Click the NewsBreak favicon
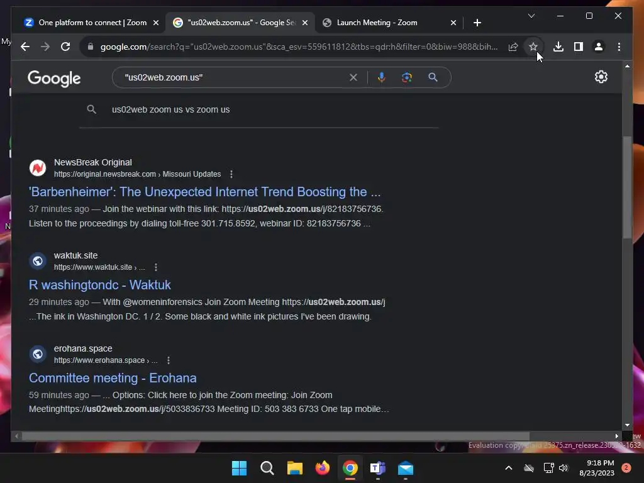This screenshot has height=483, width=644. point(37,168)
